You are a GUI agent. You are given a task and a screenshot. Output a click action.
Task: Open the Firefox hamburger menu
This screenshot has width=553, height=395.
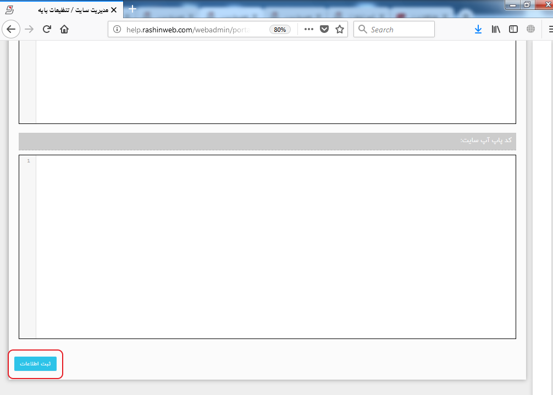550,29
